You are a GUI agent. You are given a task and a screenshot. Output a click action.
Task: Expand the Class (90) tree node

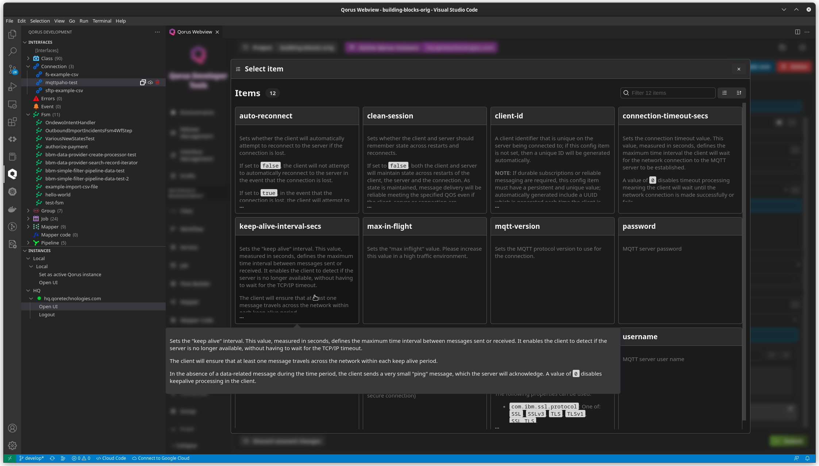pos(28,58)
